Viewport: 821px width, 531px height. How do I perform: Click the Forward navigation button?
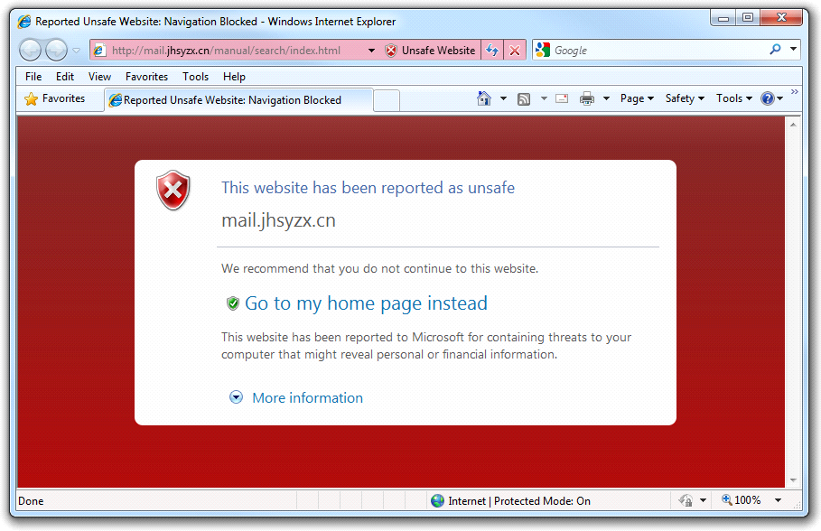(57, 51)
